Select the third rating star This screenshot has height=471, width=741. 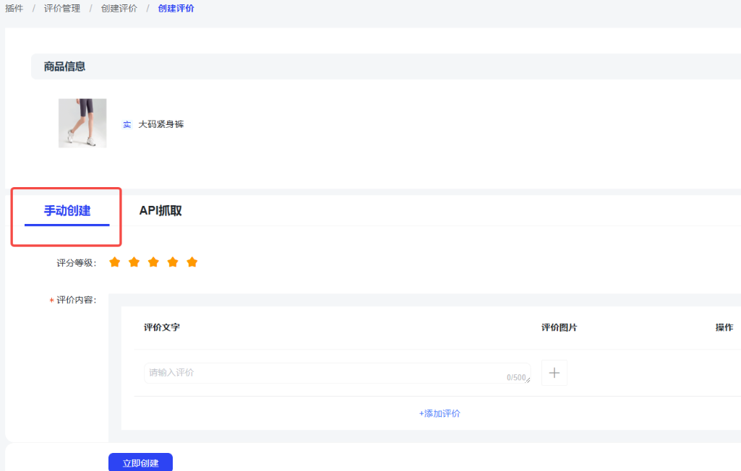click(x=153, y=262)
